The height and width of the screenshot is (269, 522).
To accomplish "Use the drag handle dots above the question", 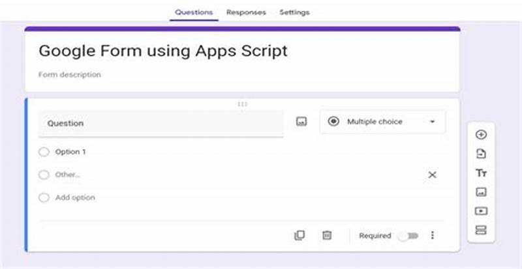I will click(x=242, y=104).
